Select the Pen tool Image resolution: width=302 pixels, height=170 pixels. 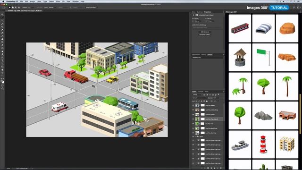pos(2,57)
